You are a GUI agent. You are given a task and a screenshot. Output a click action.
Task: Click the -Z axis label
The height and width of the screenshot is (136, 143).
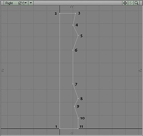coord(2,71)
